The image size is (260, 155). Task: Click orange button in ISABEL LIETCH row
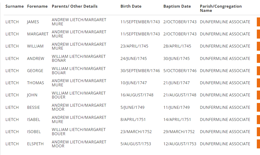click(258, 119)
